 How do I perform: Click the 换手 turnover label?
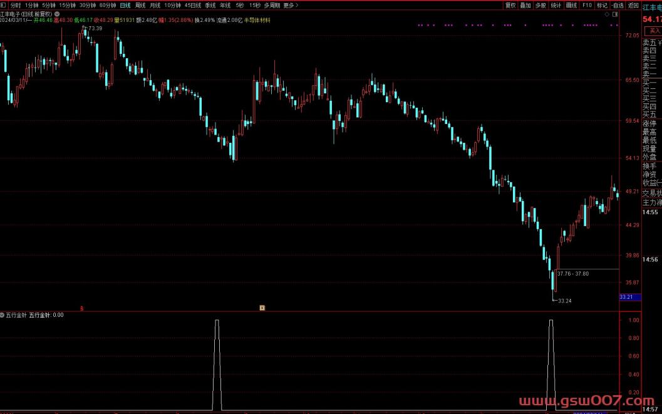pyautogui.click(x=649, y=166)
